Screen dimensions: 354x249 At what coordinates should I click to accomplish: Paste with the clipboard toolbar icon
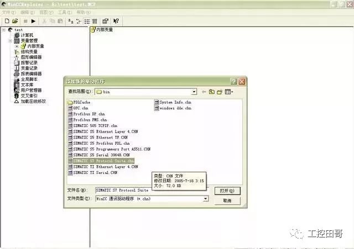pyautogui.click(x=60, y=21)
